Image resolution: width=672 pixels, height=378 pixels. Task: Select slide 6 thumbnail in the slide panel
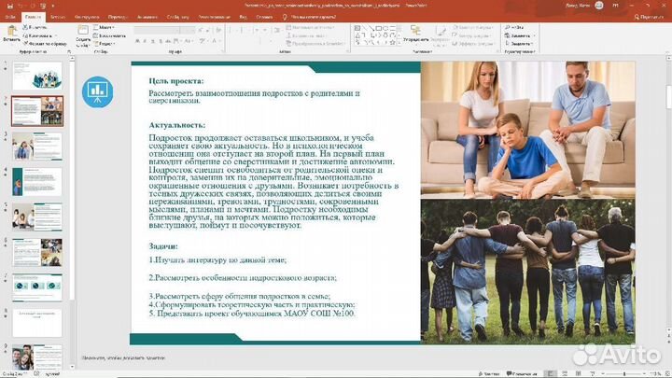point(37,252)
